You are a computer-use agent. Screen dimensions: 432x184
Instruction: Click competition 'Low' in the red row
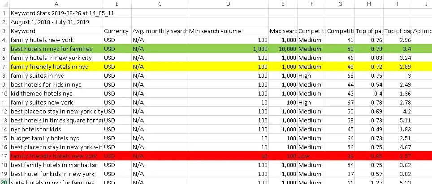(311, 156)
